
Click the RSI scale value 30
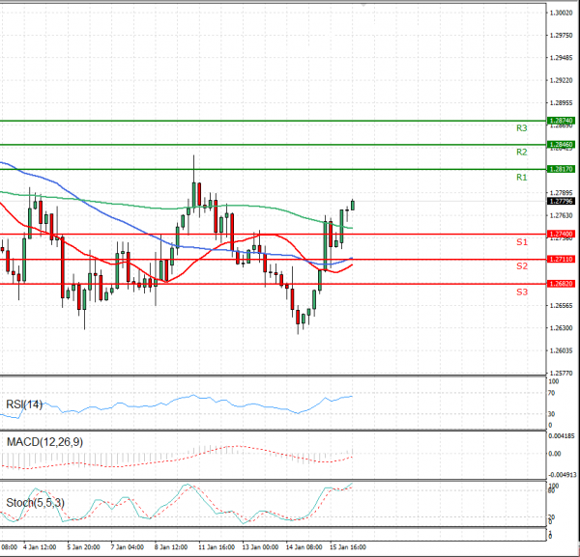click(552, 414)
